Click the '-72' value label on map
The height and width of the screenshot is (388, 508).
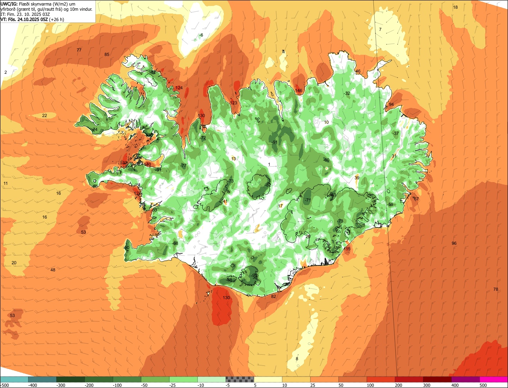pyautogui.click(x=203, y=138)
